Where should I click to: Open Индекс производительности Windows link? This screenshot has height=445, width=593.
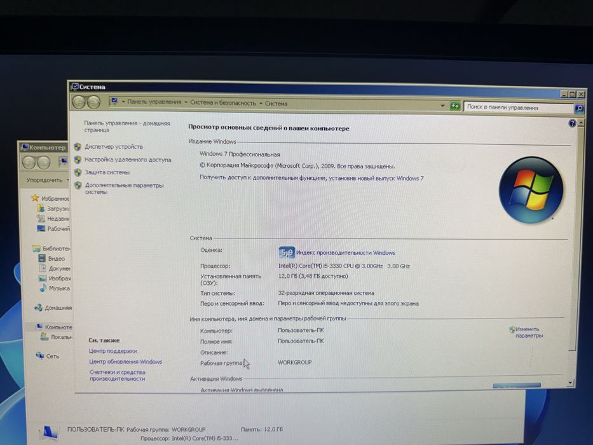[346, 253]
